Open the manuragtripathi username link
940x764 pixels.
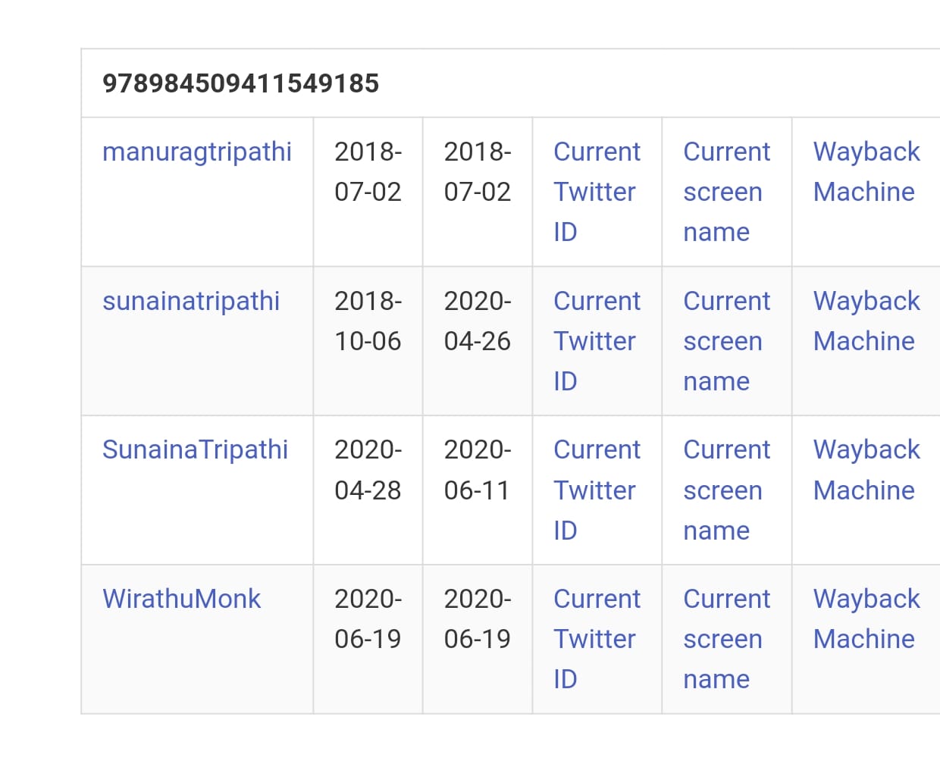197,152
